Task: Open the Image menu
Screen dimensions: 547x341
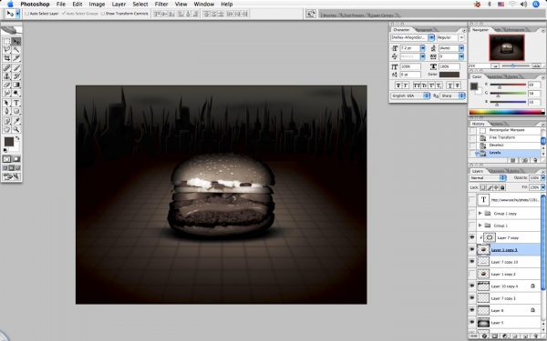Action: tap(97, 5)
